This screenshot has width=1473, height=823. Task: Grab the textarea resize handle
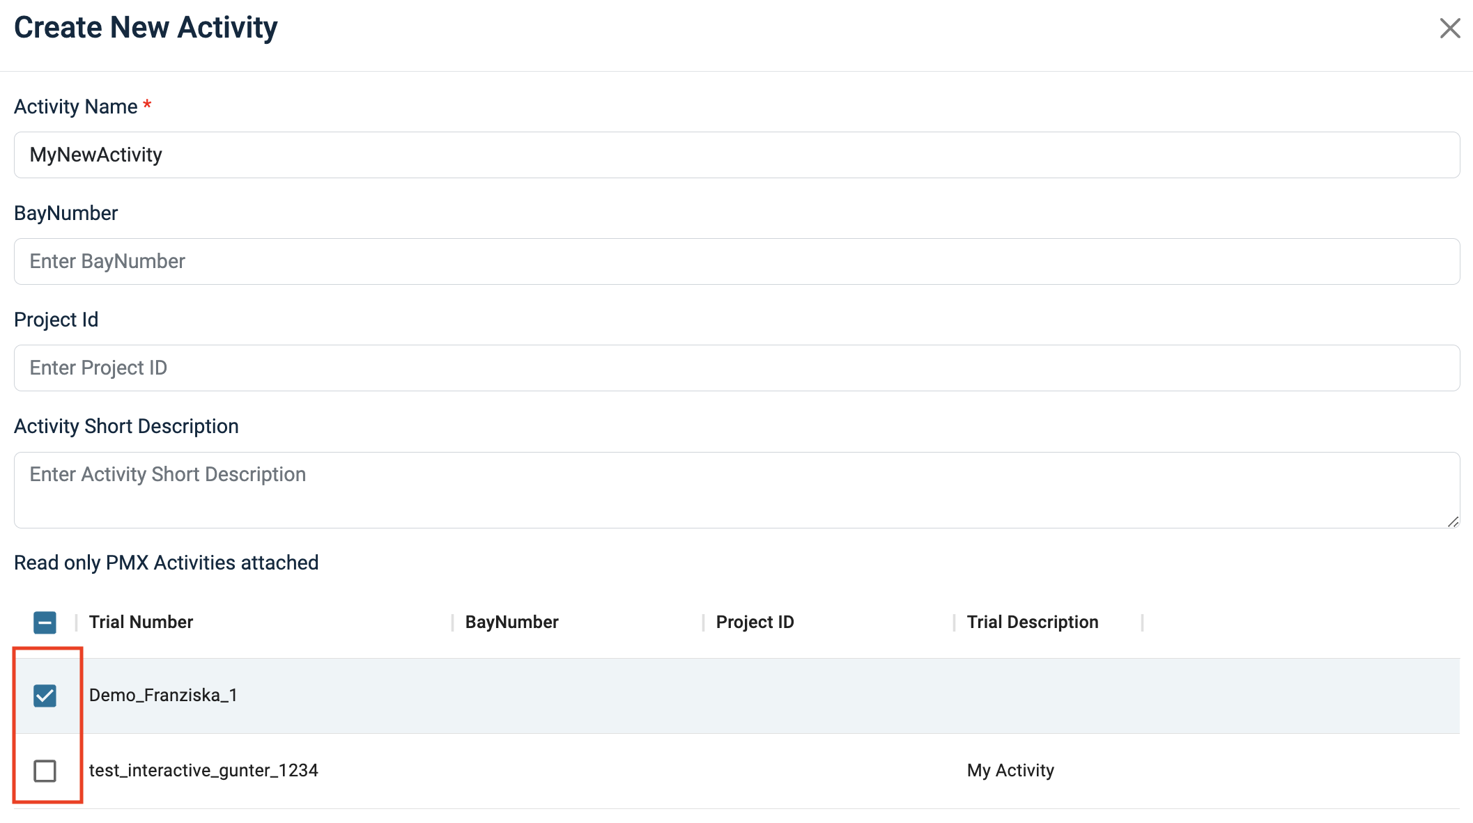coord(1453,522)
